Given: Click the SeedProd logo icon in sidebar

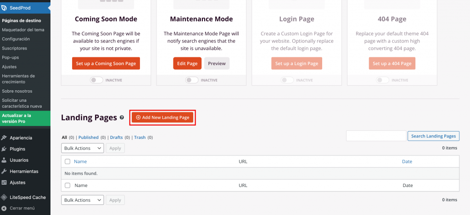Looking at the screenshot, I should (x=5, y=9).
